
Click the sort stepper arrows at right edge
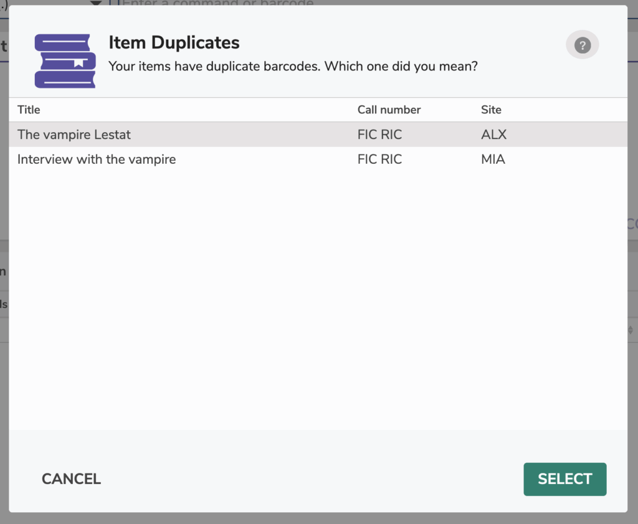632,330
